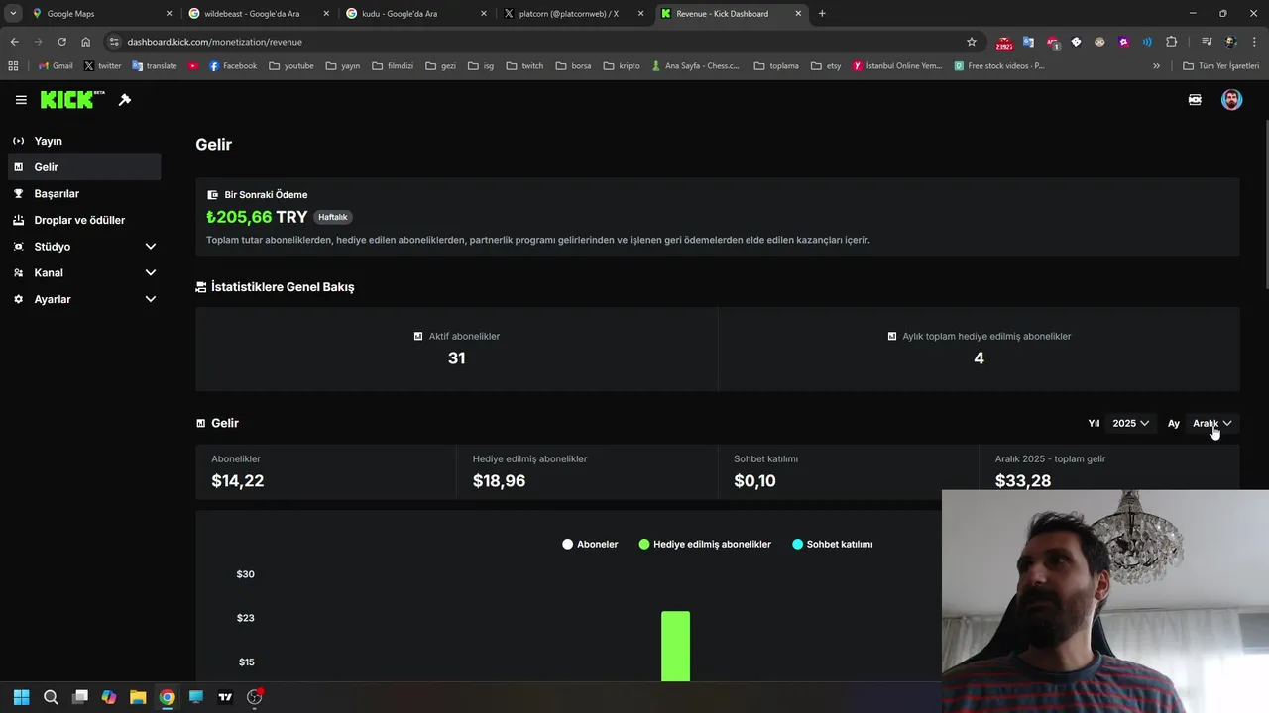The height and width of the screenshot is (713, 1269).
Task: Open the Yayın sidebar item
Action: pos(84,141)
